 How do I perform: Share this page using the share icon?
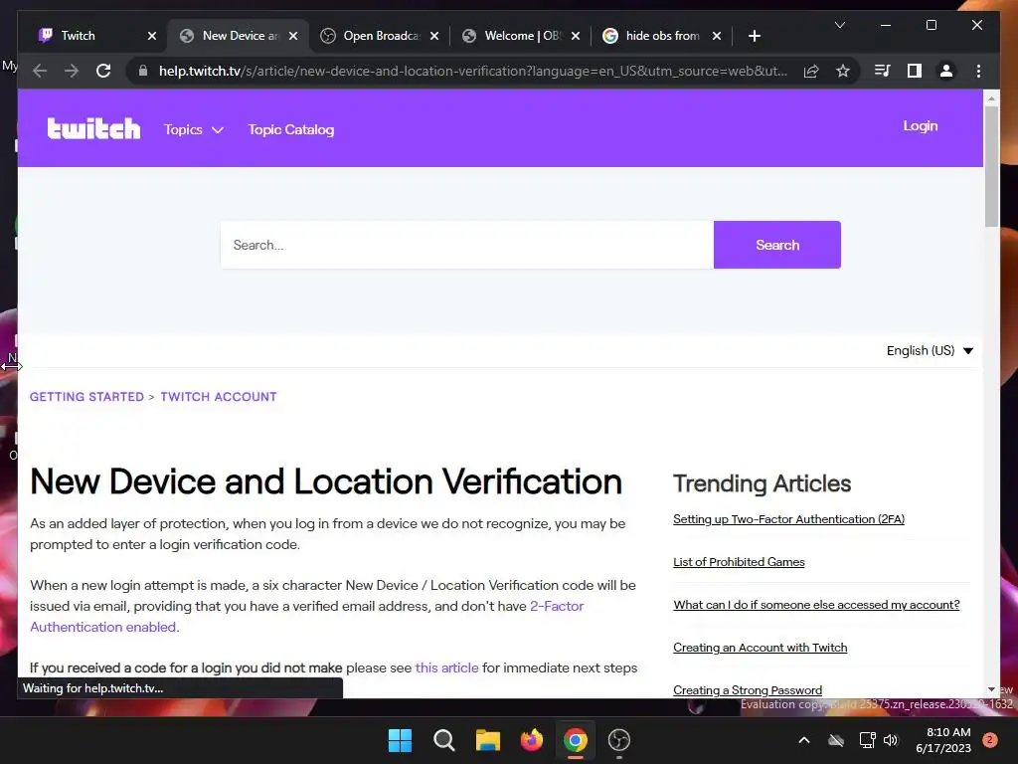pos(811,71)
